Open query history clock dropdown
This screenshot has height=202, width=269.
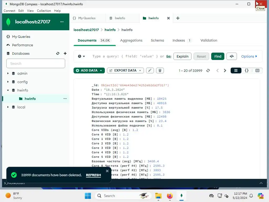81,56
